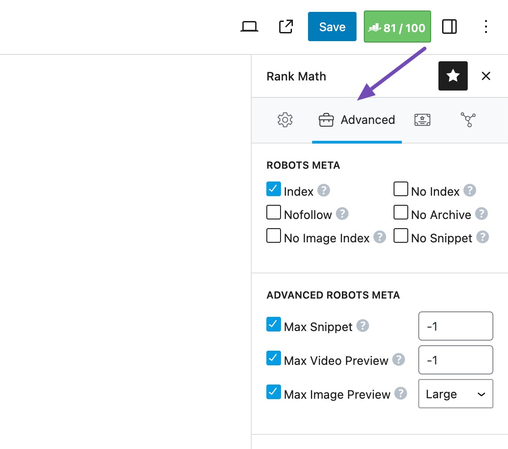Switch to the General gear tab
The height and width of the screenshot is (449, 508).
click(x=285, y=120)
